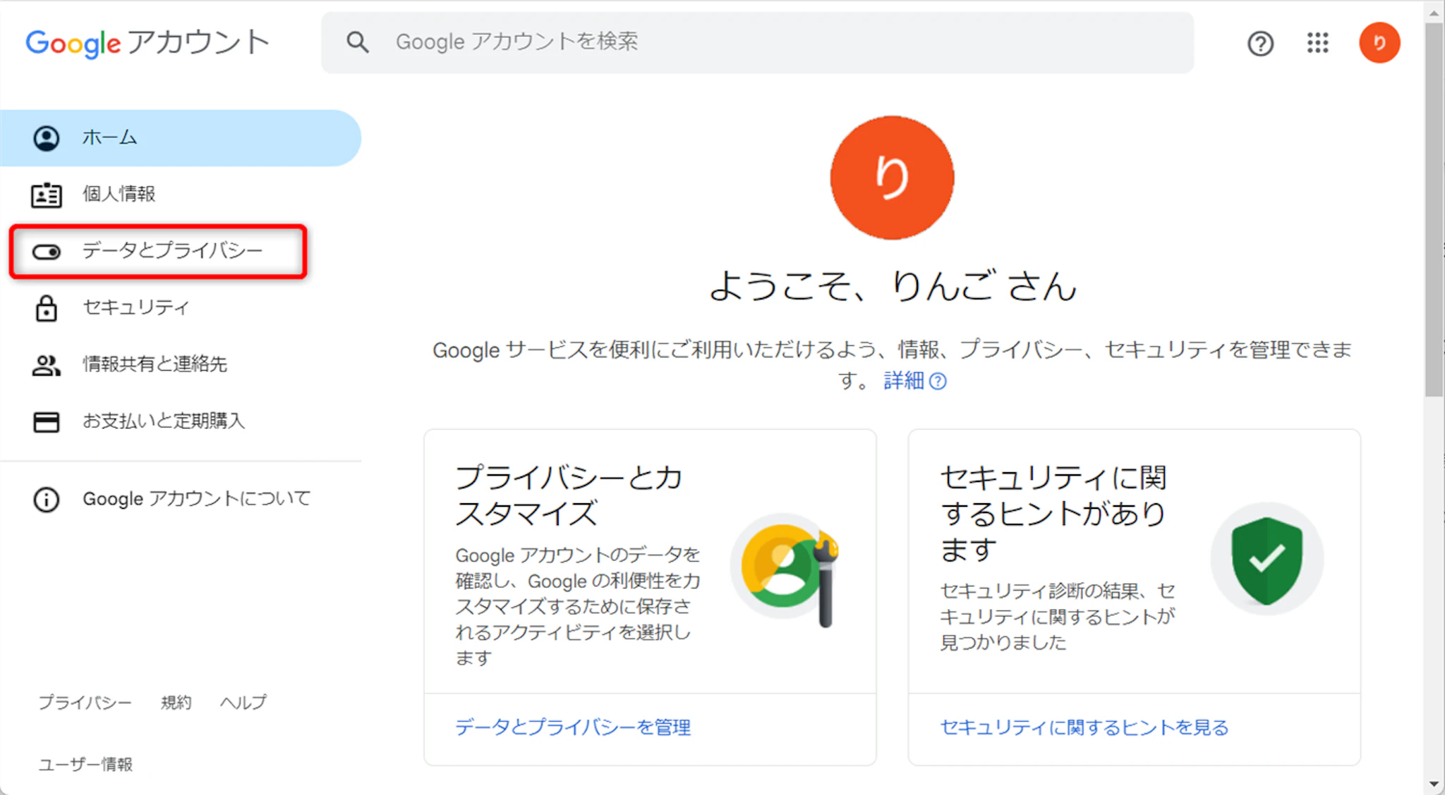
Task: Click the 個人情報 ID card icon
Action: click(47, 195)
